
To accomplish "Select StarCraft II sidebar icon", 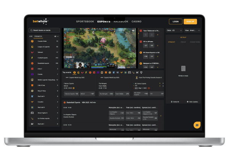I will 32,96.
